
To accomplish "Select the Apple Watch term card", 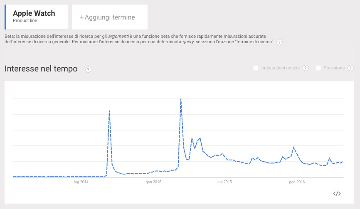I will pos(36,17).
